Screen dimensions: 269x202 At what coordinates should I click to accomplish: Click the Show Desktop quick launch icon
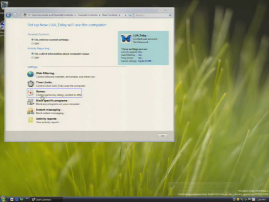(x=12, y=199)
